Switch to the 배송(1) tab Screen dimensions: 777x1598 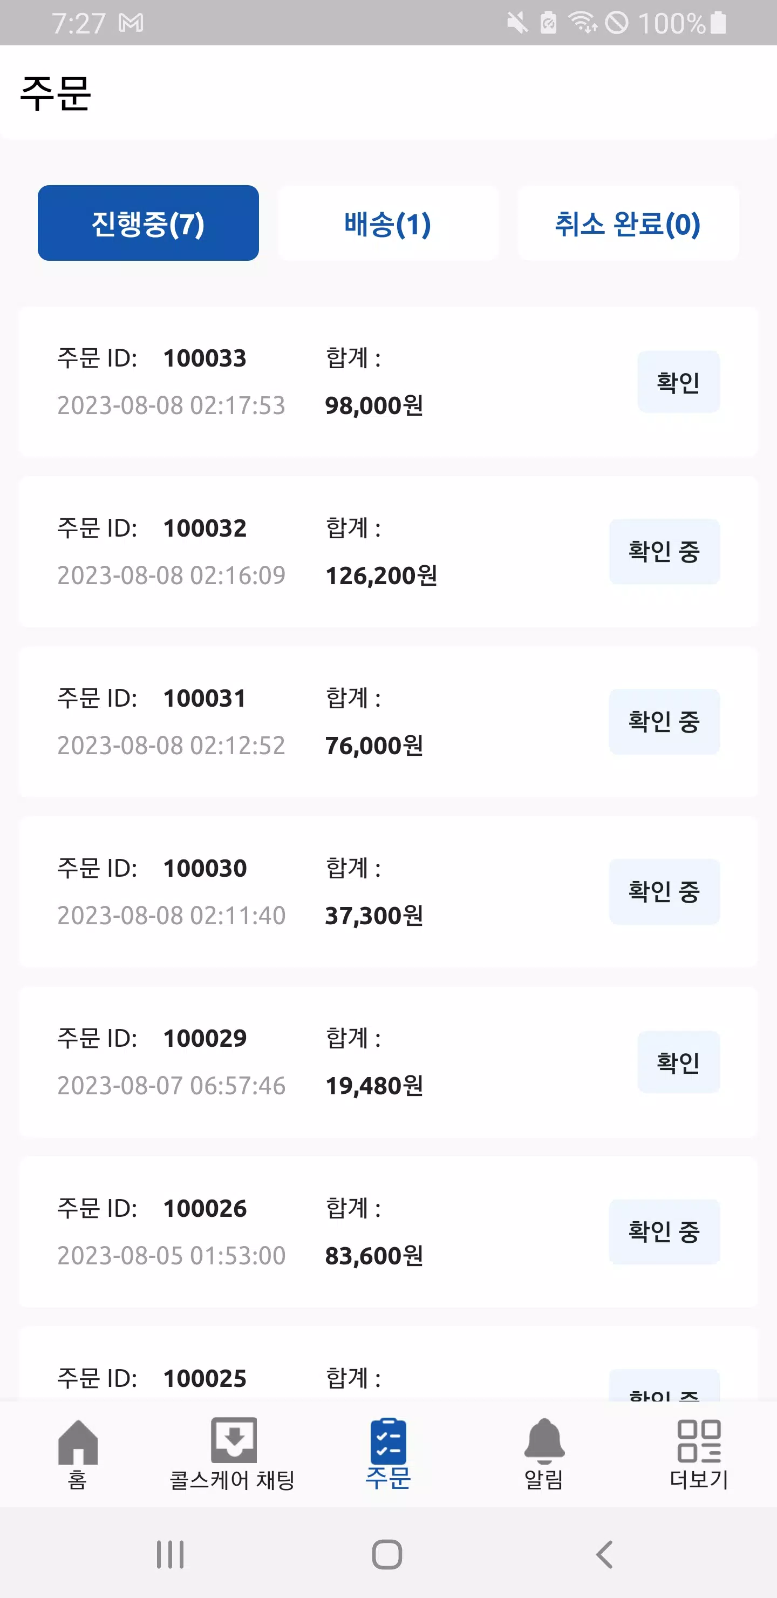coord(388,224)
